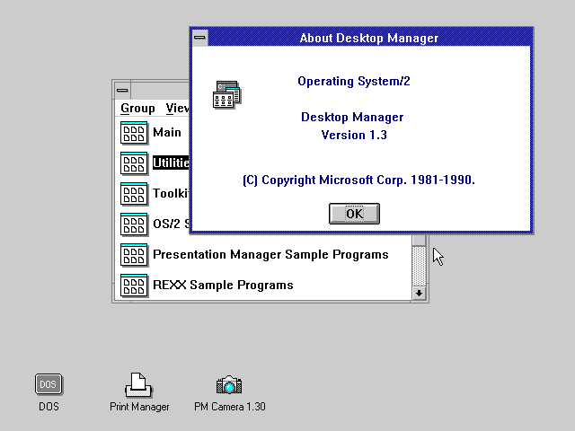Screen dimensions: 575x431
Task: Select the Main group icon
Action: pos(134,133)
